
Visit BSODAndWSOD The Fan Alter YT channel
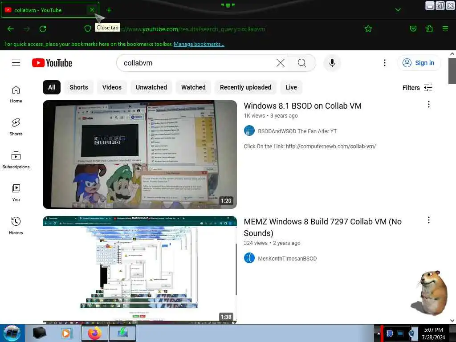[x=297, y=131]
